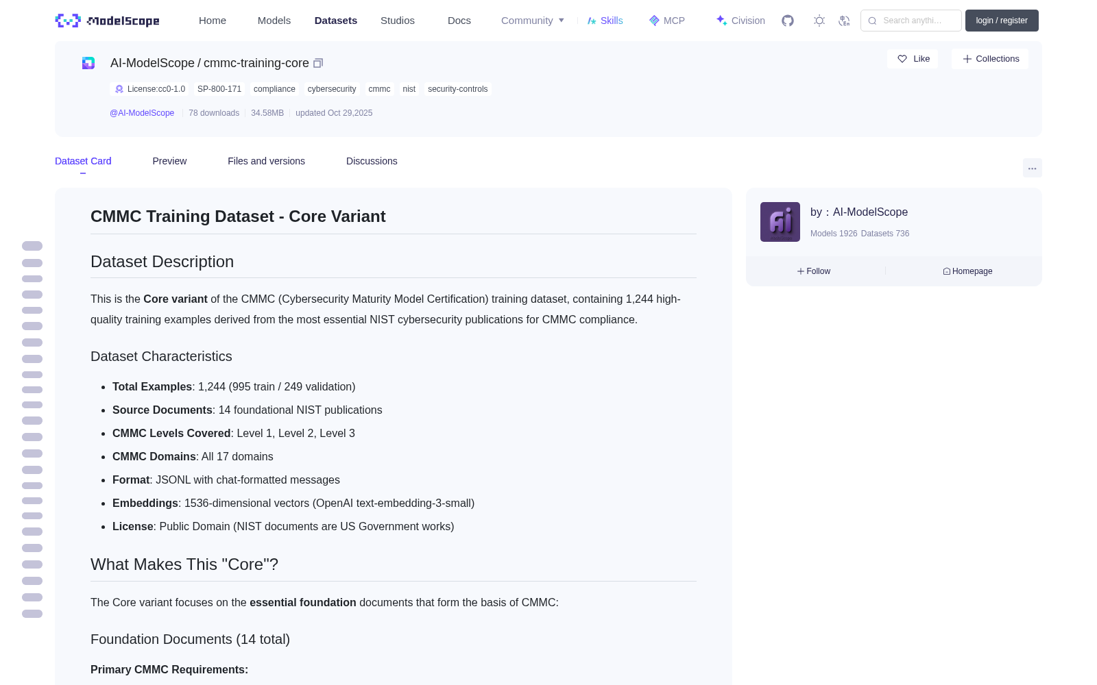Toggle the light/dark theme sun icon
The image size is (1097, 685).
[819, 21]
